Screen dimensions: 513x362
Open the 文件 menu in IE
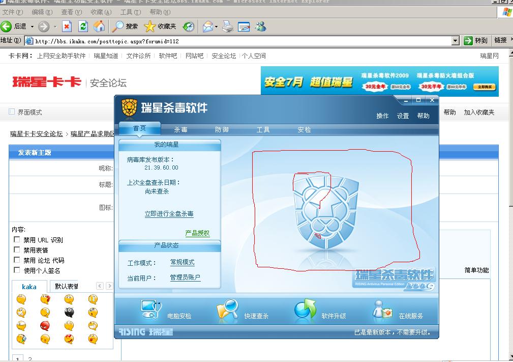[x=13, y=12]
